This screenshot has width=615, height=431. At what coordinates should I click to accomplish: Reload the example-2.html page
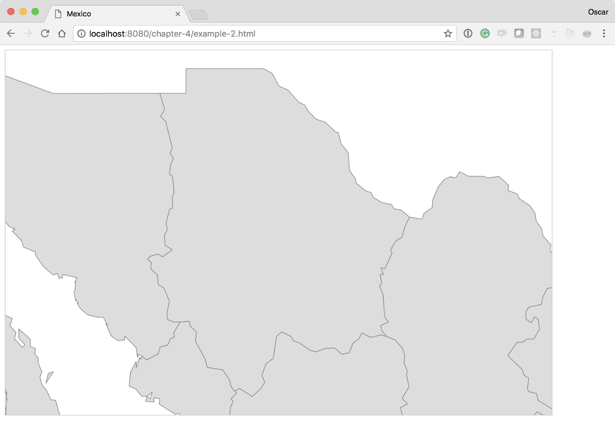45,33
